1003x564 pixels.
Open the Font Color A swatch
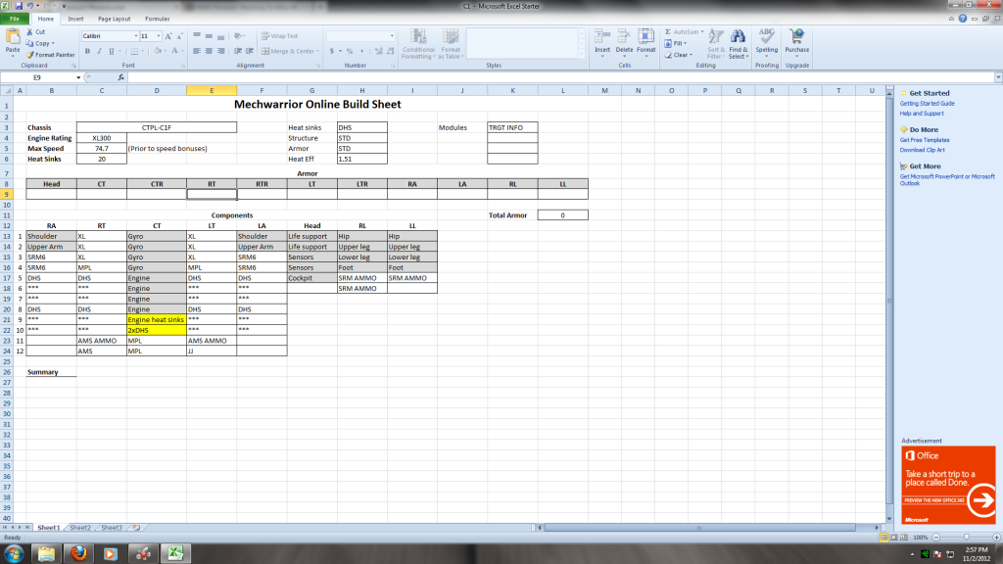click(174, 51)
